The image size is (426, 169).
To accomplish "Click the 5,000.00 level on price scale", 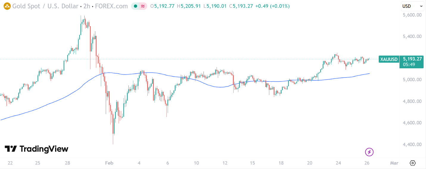I will point(412,80).
